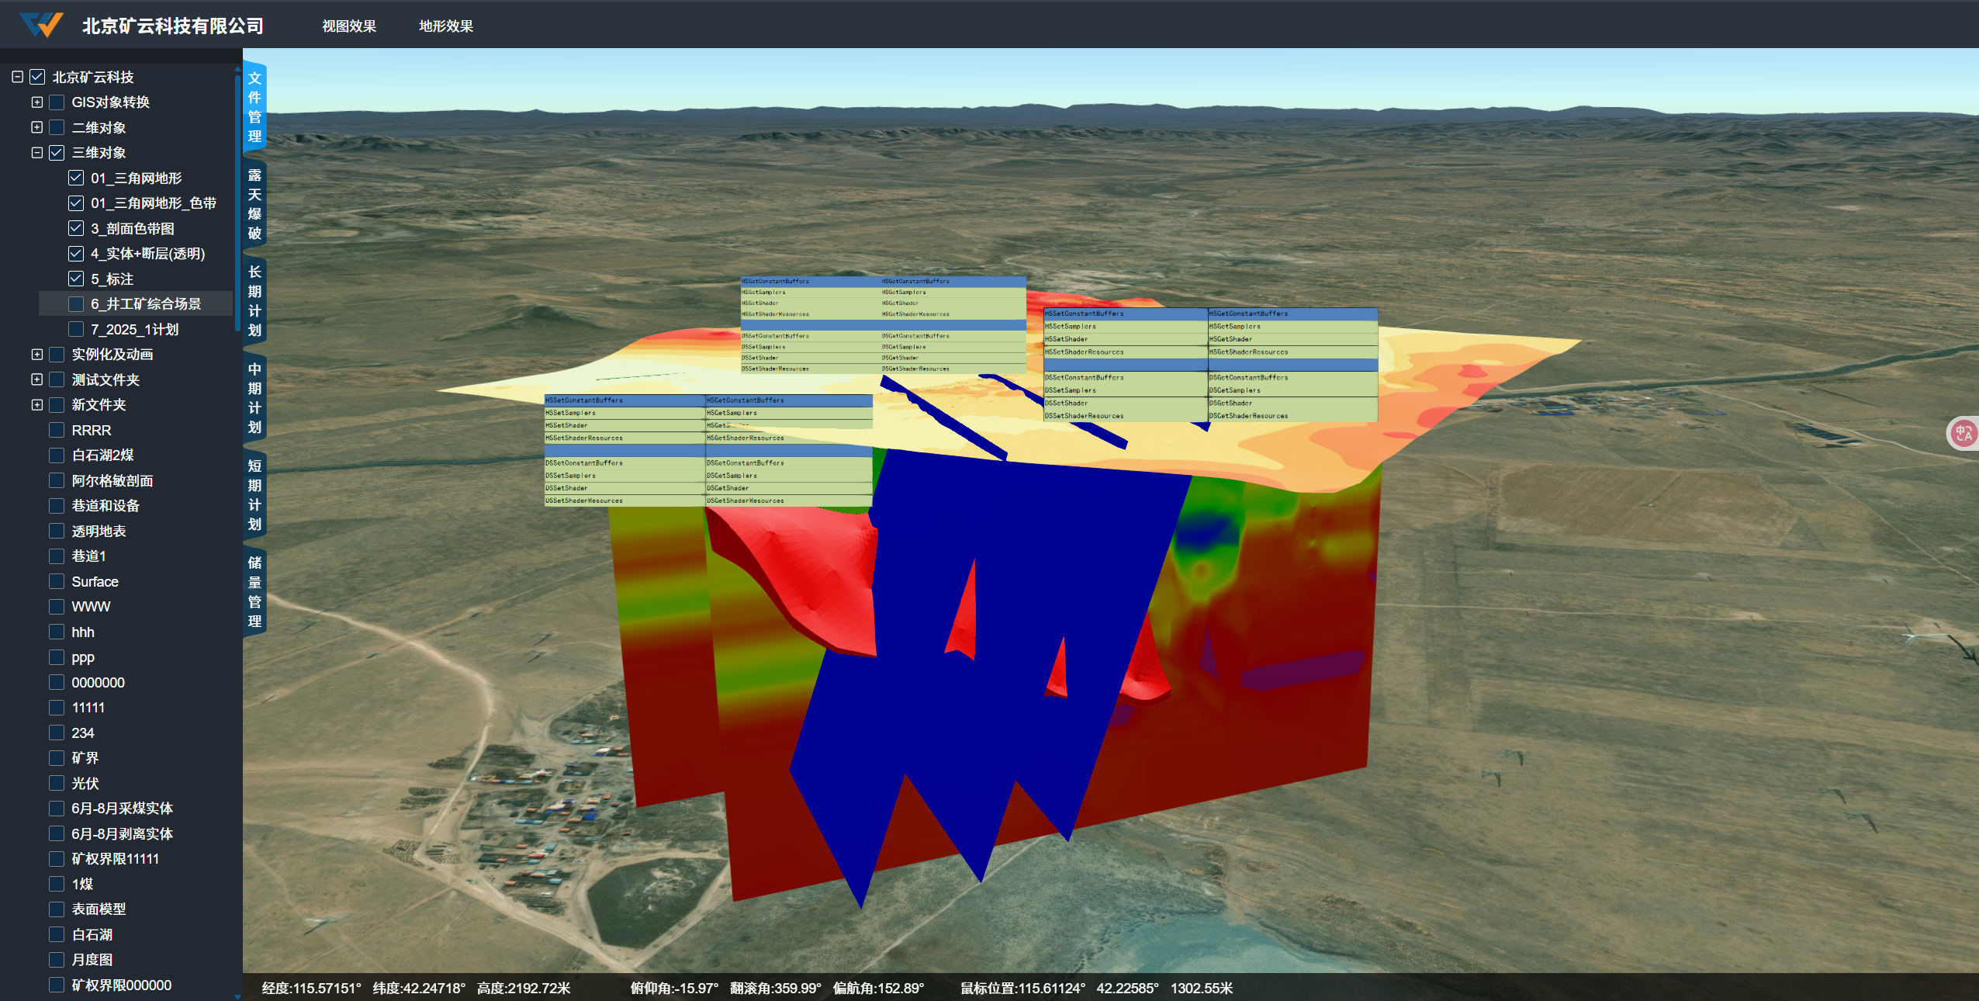The image size is (1979, 1001).
Task: Expand the GIS对象转换 node
Action: [x=36, y=102]
